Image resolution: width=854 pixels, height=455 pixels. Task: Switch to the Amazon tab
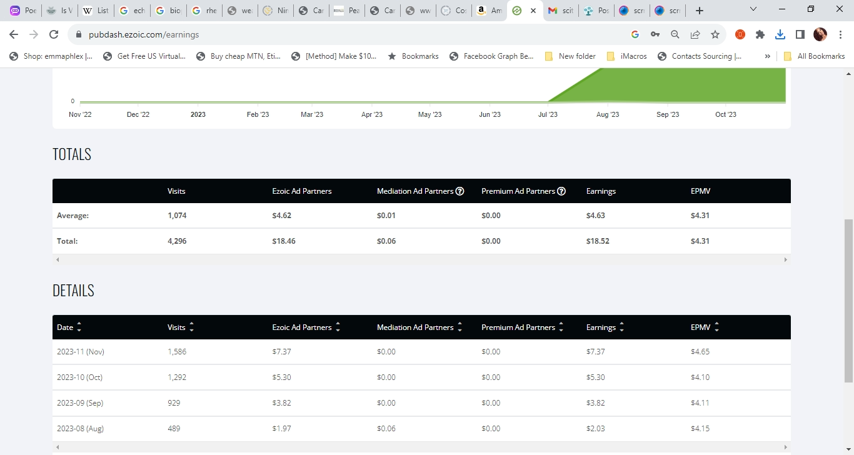[489, 11]
